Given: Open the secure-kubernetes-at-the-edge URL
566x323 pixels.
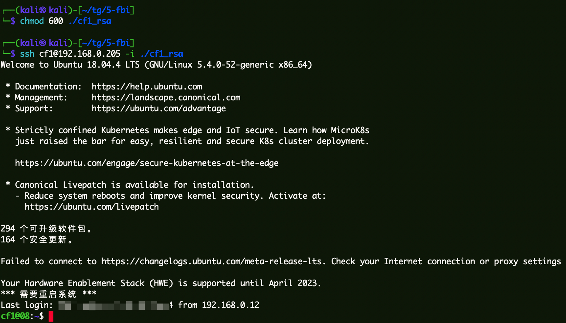Looking at the screenshot, I should (146, 163).
